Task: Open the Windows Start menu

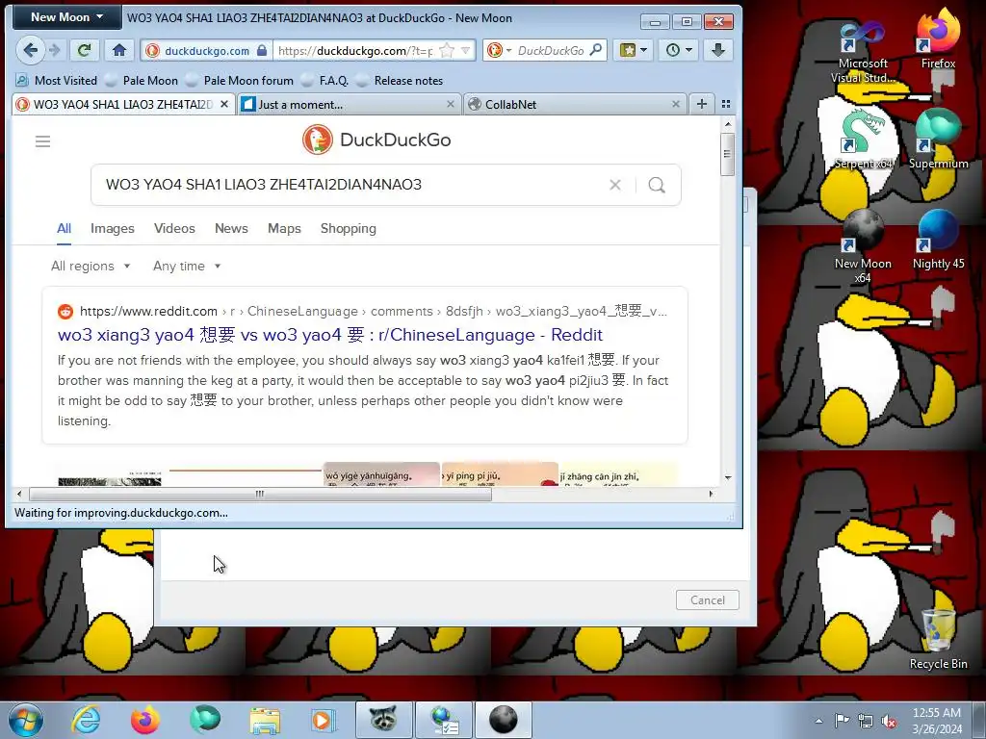Action: tap(26, 720)
